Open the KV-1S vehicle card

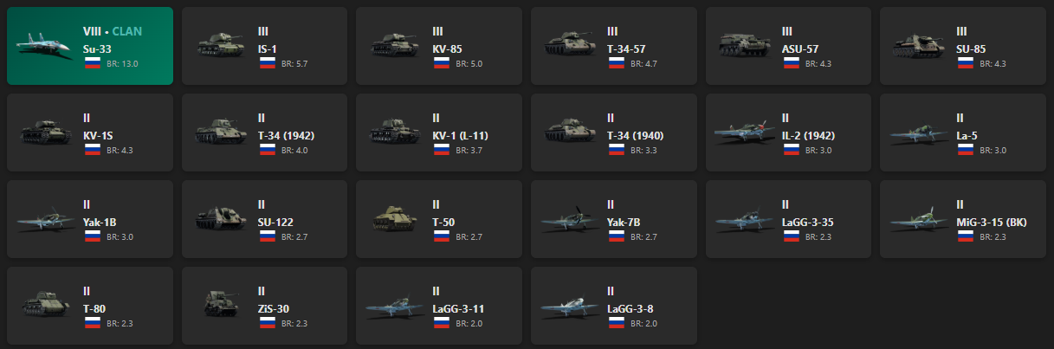pyautogui.click(x=90, y=132)
